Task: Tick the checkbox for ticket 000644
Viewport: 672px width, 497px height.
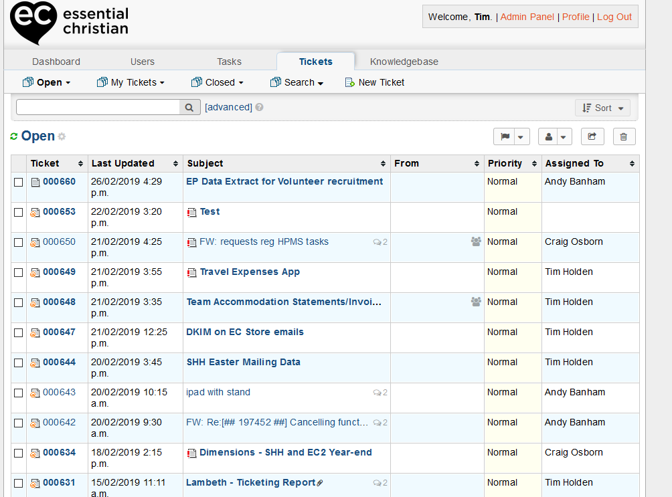Action: [19, 363]
